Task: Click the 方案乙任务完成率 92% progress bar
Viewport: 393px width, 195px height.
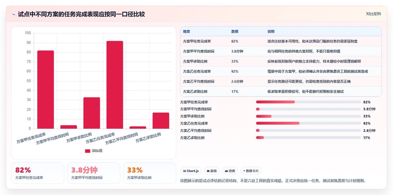Action: point(309,123)
